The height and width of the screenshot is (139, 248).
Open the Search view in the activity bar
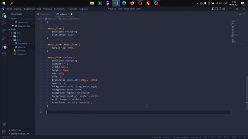4,23
